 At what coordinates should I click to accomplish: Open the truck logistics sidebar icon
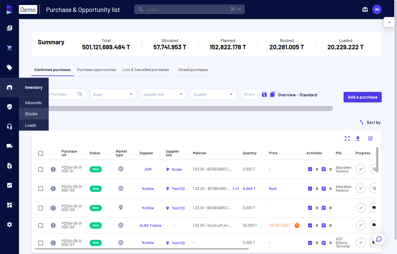9,146
